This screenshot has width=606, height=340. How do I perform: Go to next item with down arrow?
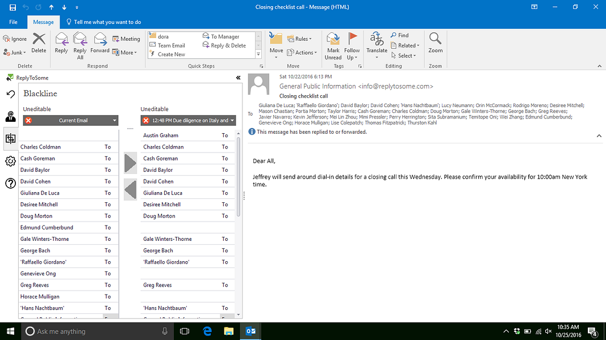[64, 7]
